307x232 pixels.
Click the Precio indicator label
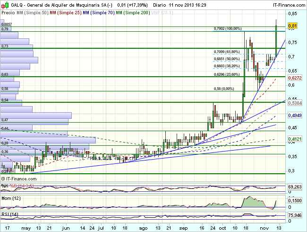tap(8, 13)
